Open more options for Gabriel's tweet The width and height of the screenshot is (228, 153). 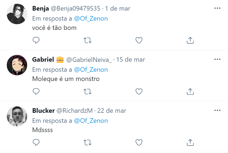coord(217,60)
